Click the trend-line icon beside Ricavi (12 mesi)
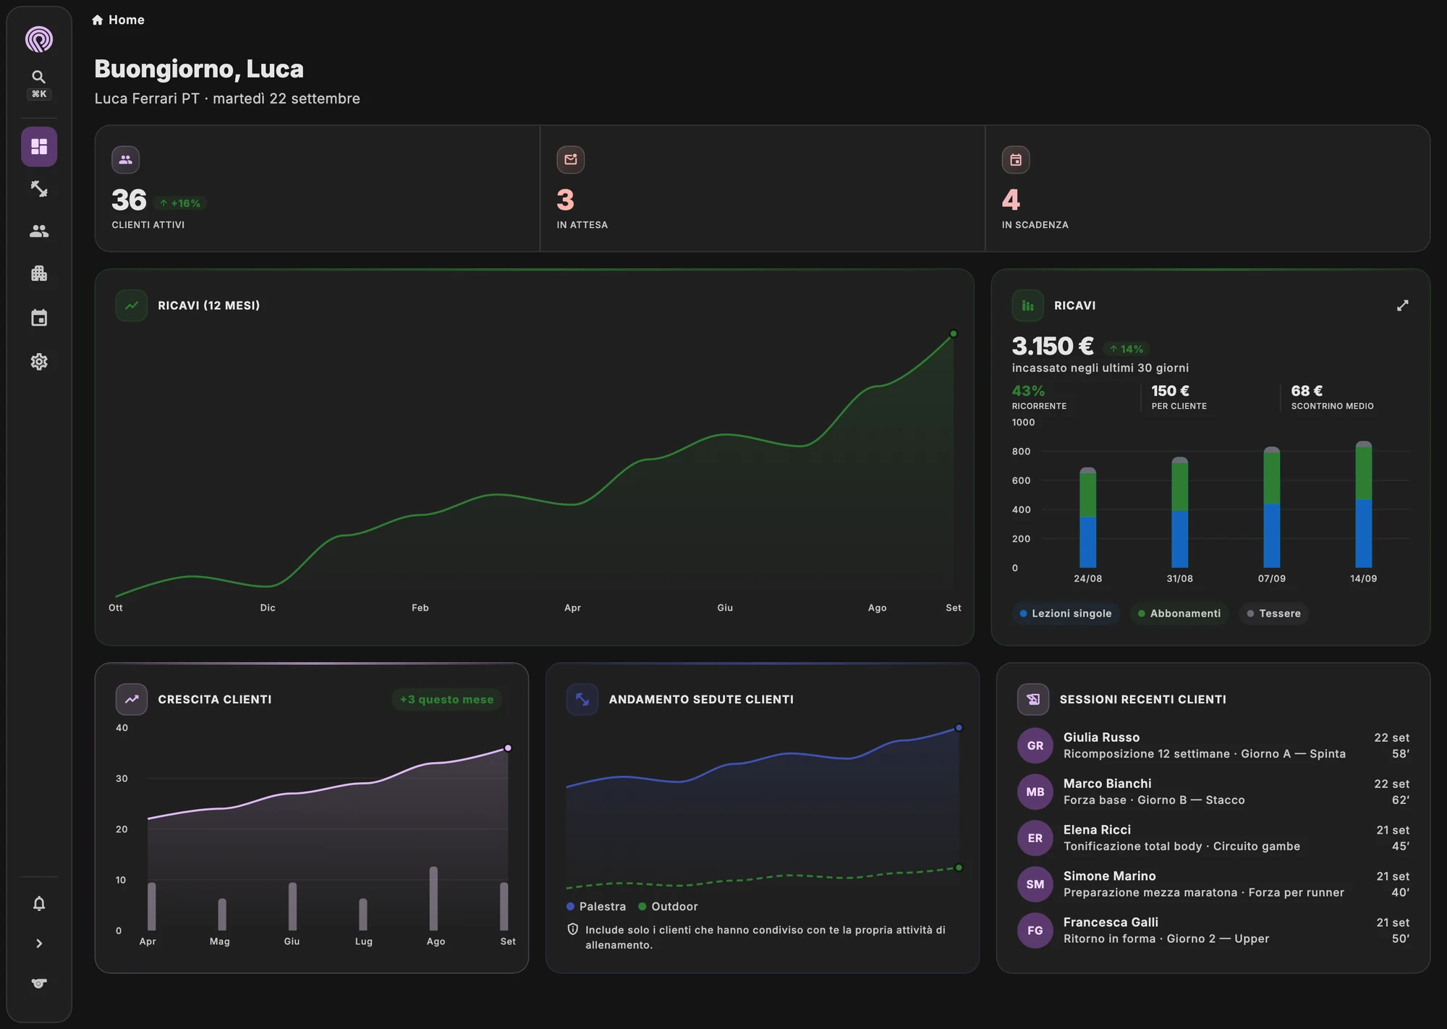1447x1029 pixels. pyautogui.click(x=132, y=305)
